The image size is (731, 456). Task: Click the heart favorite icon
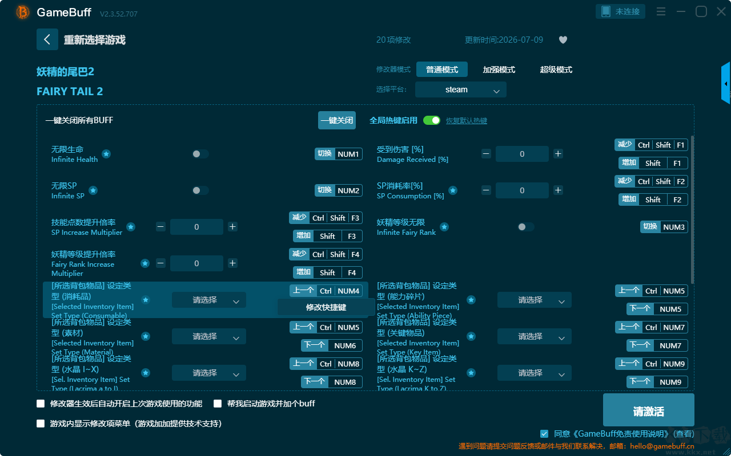coord(563,40)
